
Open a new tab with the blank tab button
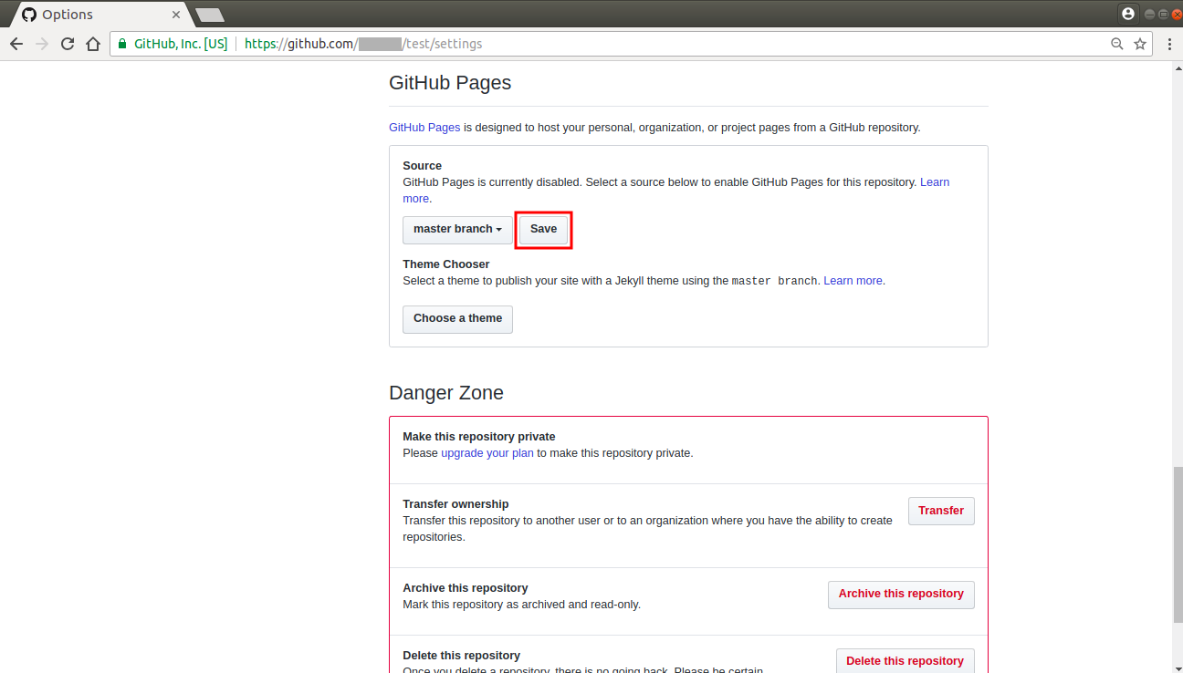210,15
